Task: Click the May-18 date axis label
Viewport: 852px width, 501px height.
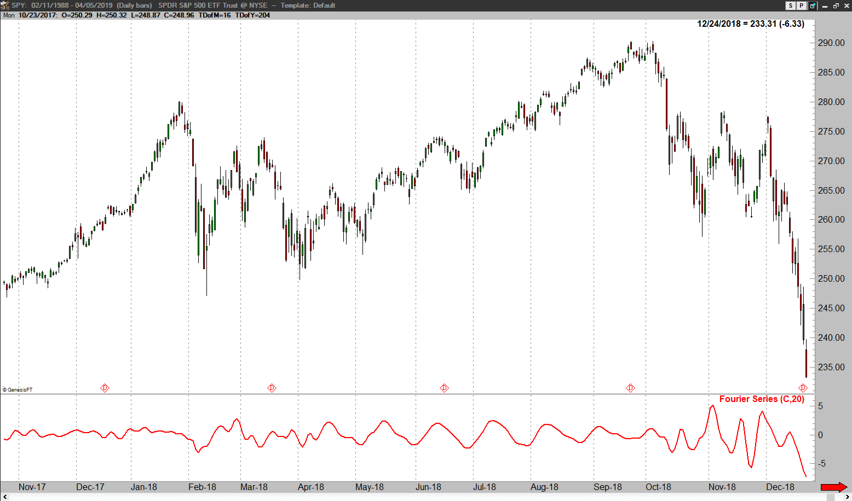Action: (x=370, y=487)
